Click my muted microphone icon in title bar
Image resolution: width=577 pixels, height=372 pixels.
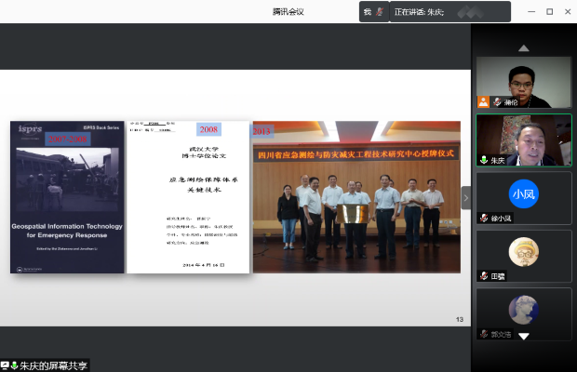[380, 12]
